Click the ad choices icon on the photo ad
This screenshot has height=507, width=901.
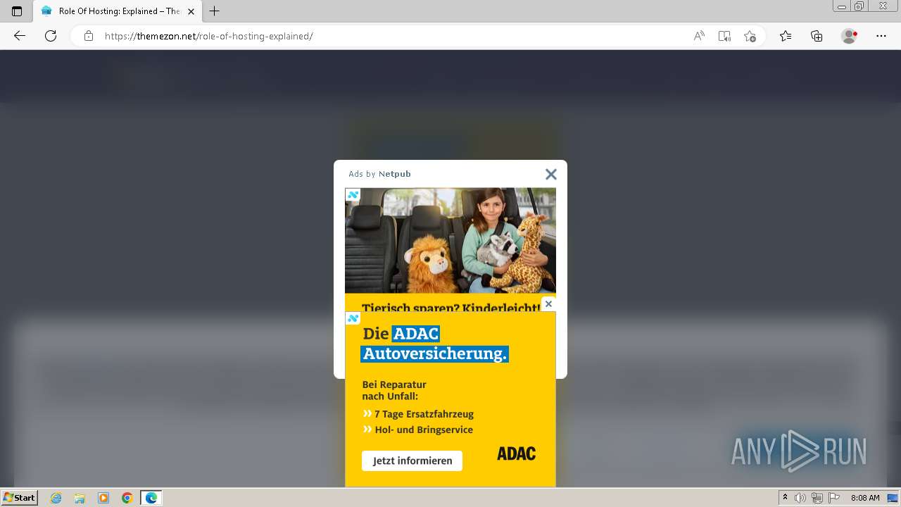[353, 195]
